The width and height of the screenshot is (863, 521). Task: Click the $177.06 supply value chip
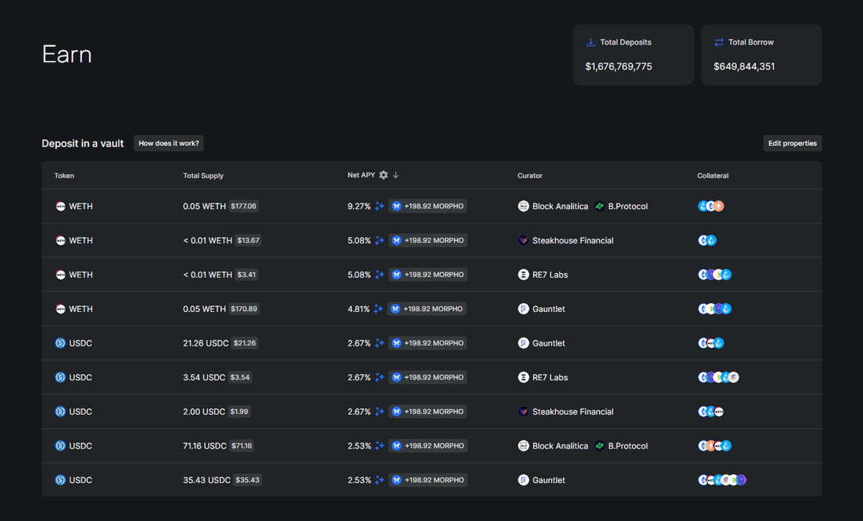243,206
